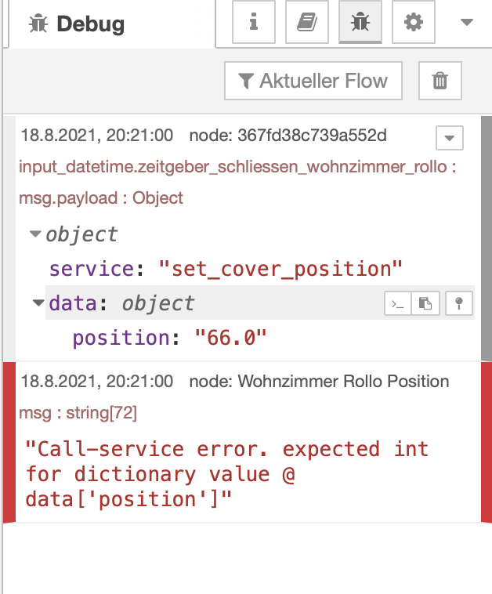The height and width of the screenshot is (594, 492).
Task: Select the Debug tab title
Action: click(77, 24)
